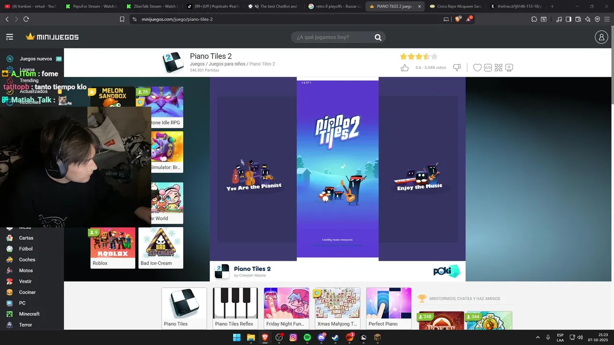Select Fútbol category in sidebar
Image resolution: width=614 pixels, height=345 pixels.
26,249
